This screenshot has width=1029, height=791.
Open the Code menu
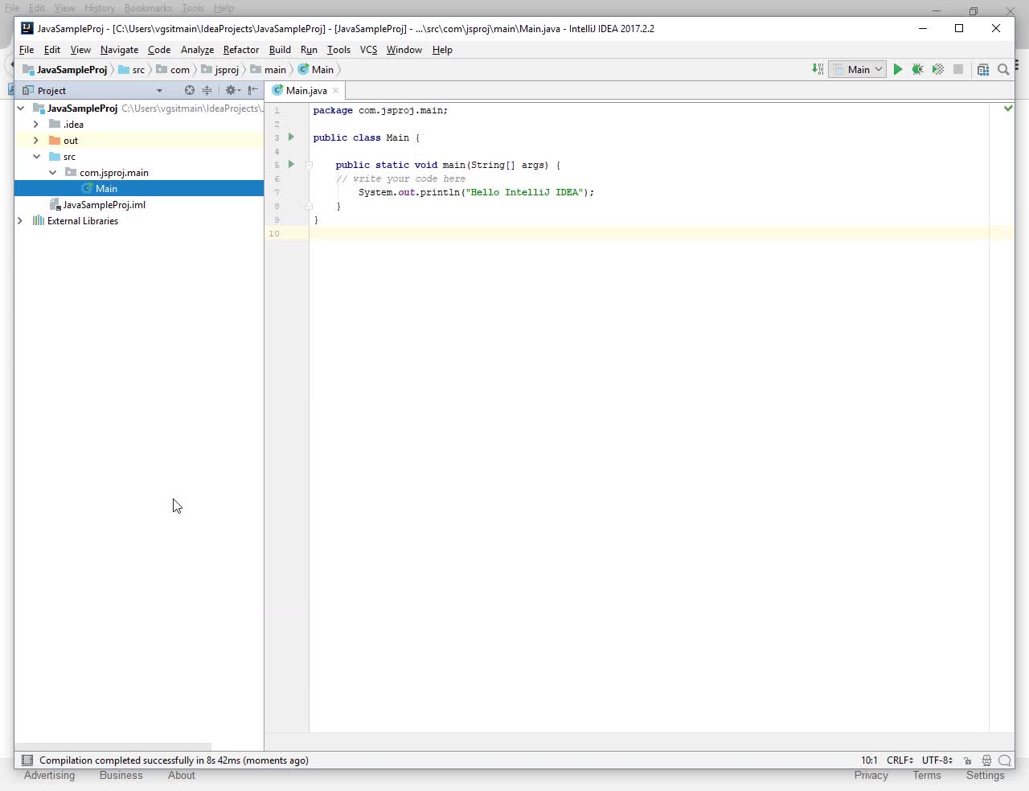point(159,50)
